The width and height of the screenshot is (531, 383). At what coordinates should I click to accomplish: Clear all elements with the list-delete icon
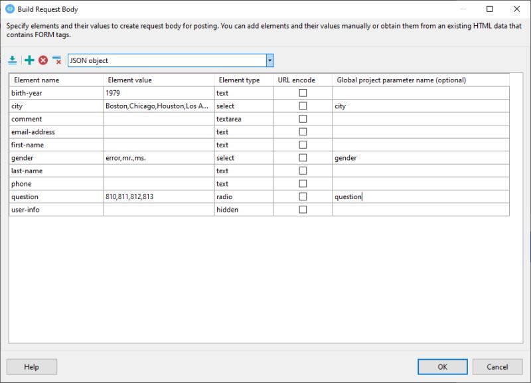click(57, 60)
